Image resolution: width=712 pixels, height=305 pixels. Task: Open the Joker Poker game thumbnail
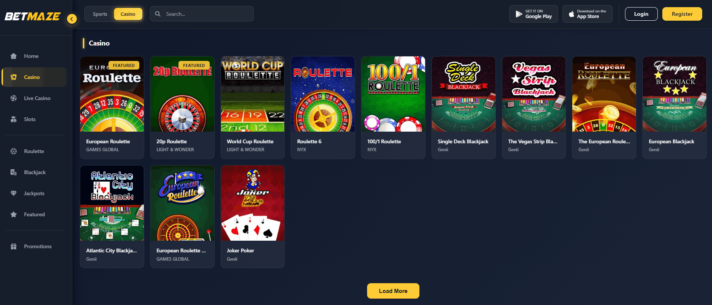pos(253,203)
